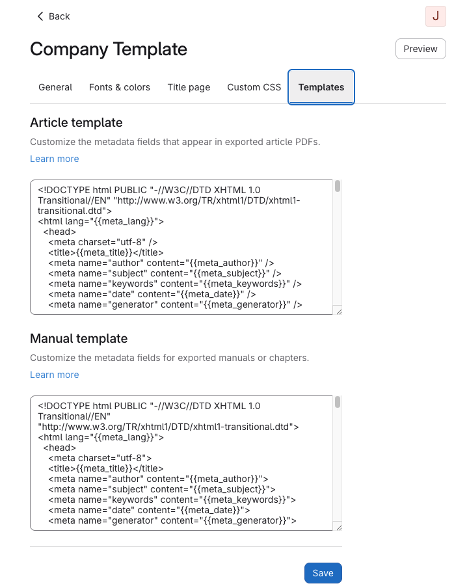Click the Preview button
Screen dimensions: 454x588
click(420, 49)
